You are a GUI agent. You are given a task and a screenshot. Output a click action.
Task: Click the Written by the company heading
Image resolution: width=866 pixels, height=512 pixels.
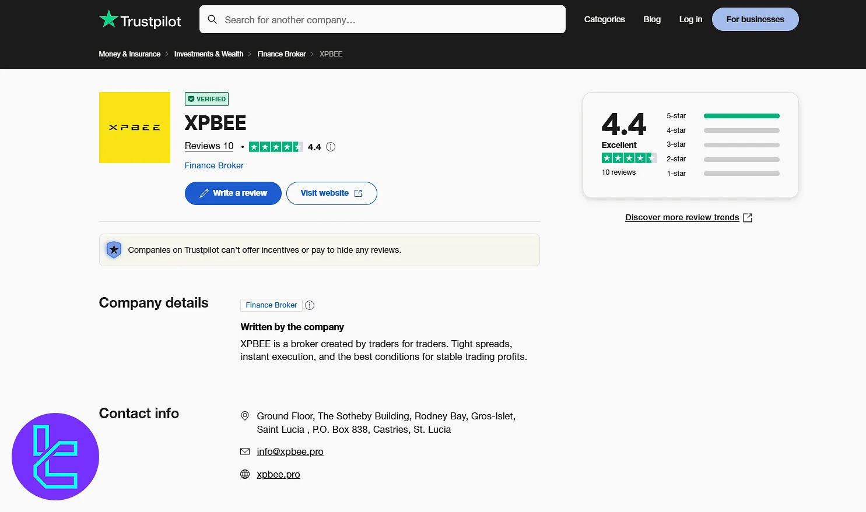pyautogui.click(x=292, y=327)
